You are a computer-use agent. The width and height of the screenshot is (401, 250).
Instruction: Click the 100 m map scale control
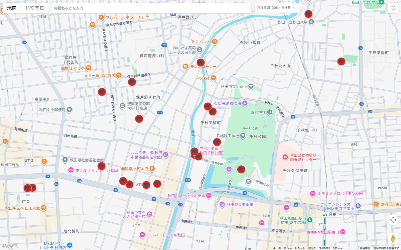click(x=345, y=248)
